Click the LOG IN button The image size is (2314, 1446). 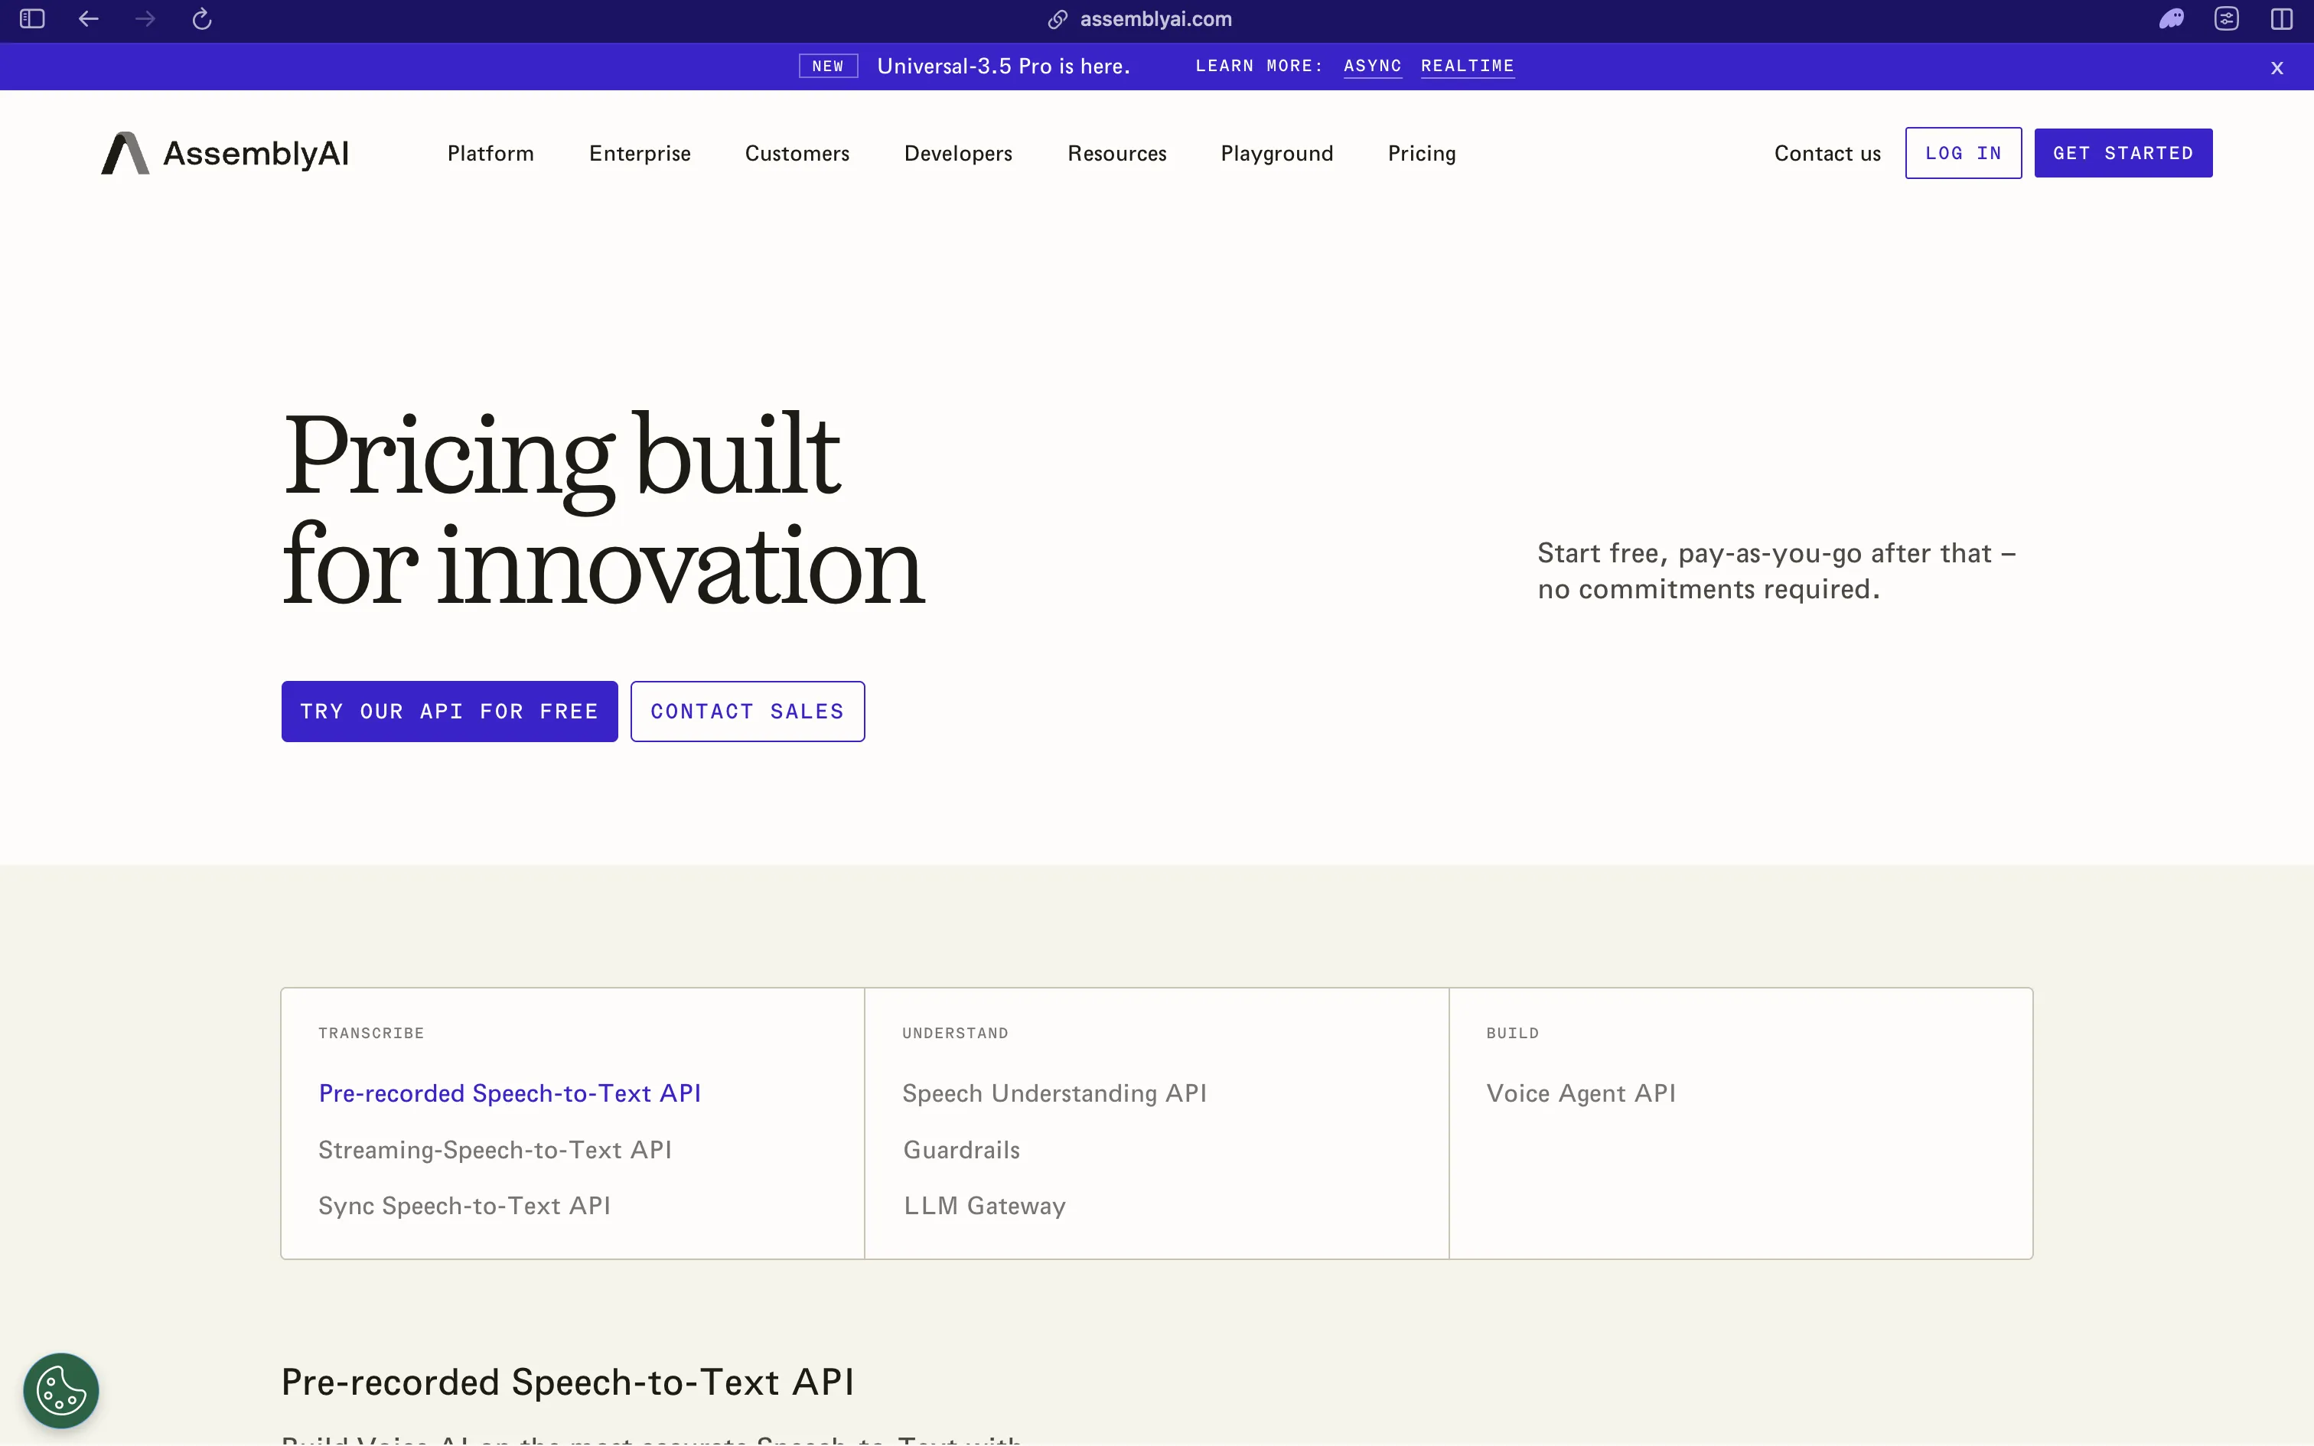tap(1963, 153)
